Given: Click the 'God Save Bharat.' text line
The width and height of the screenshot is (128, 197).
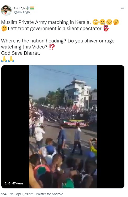Looking at the screenshot, I should coord(21,53).
